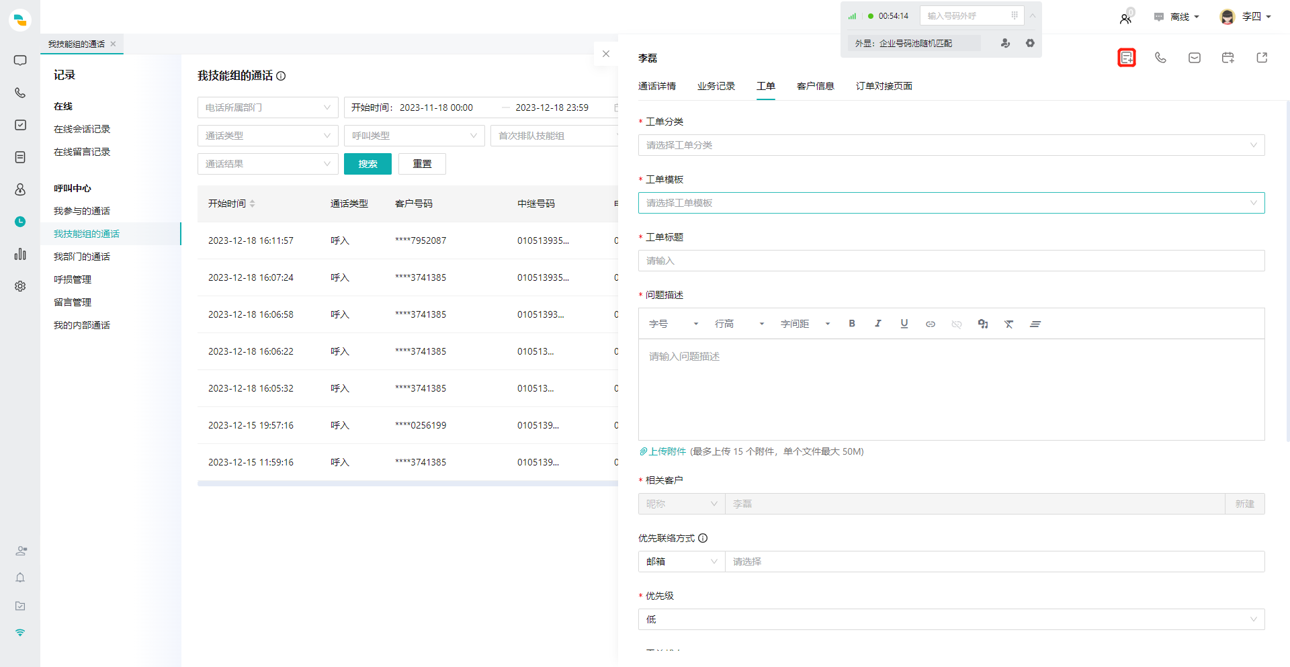Open the 优先级 dropdown showing 低
The image size is (1290, 667).
tap(951, 619)
